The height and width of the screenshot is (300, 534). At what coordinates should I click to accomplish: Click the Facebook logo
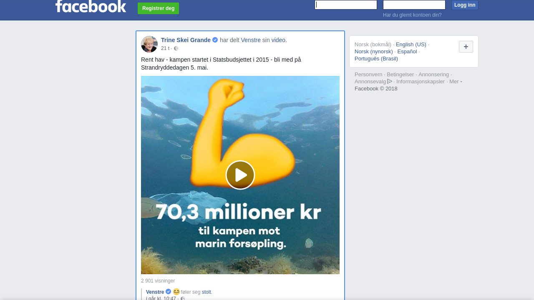coord(91,6)
